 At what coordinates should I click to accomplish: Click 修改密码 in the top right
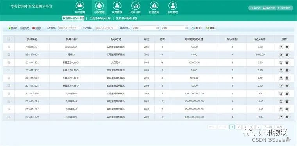[x=269, y=8]
